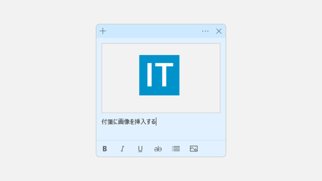Screen dimensions: 322x181
Task: Place cursor in the text 付箋に画像を挿入する
Action: [129, 122]
